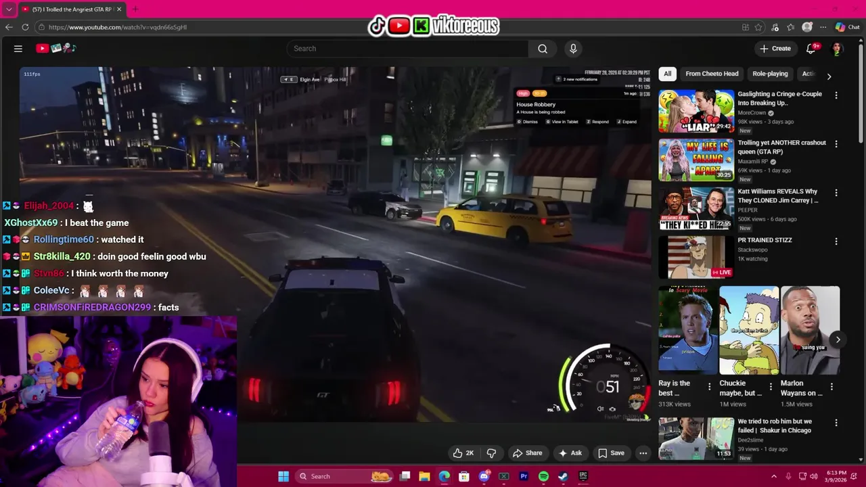Select the All filter chip
The width and height of the screenshot is (866, 487).
(x=667, y=74)
